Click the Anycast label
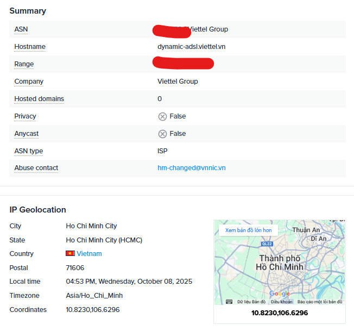 (x=27, y=134)
